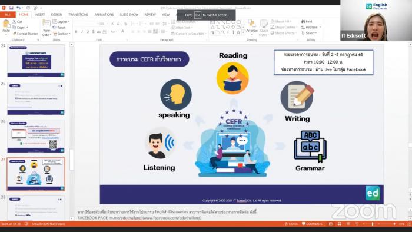Image resolution: width=412 pixels, height=232 pixels.
Task: Select slide 26 thumbnail
Action: 36,137
